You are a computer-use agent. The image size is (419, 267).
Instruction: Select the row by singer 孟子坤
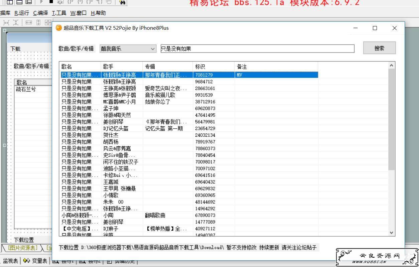point(189,108)
